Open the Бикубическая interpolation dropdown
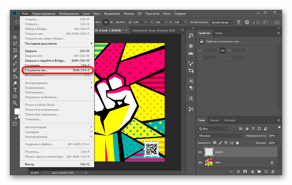The image size is (292, 185). point(222,22)
